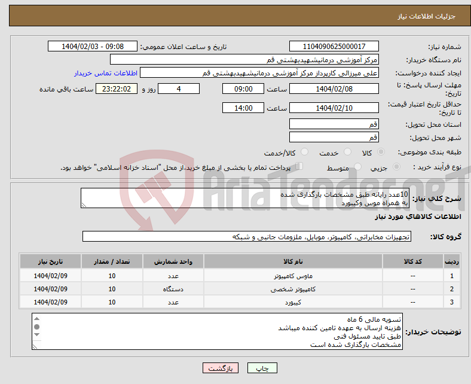Click the دستگاه unit cell
This screenshot has width=471, height=384.
(x=173, y=289)
